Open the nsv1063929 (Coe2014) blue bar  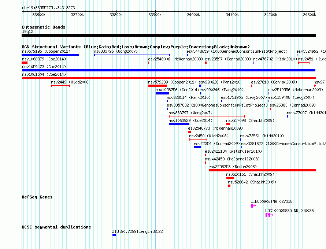(179, 124)
